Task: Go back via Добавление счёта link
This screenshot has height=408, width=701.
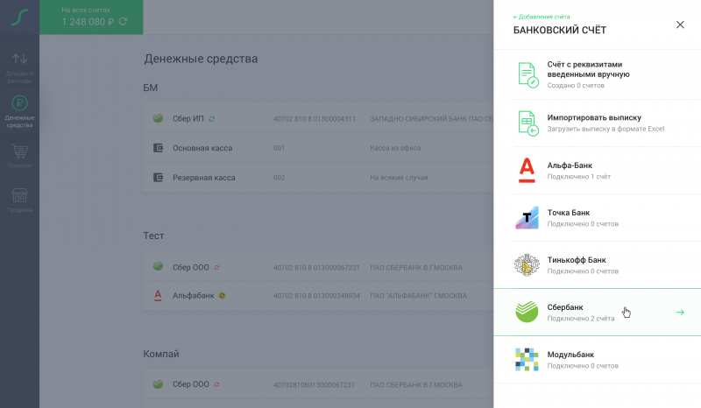Action: tap(542, 17)
